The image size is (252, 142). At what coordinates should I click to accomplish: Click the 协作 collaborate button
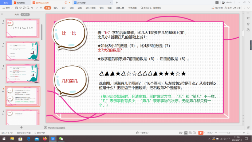click(228, 8)
